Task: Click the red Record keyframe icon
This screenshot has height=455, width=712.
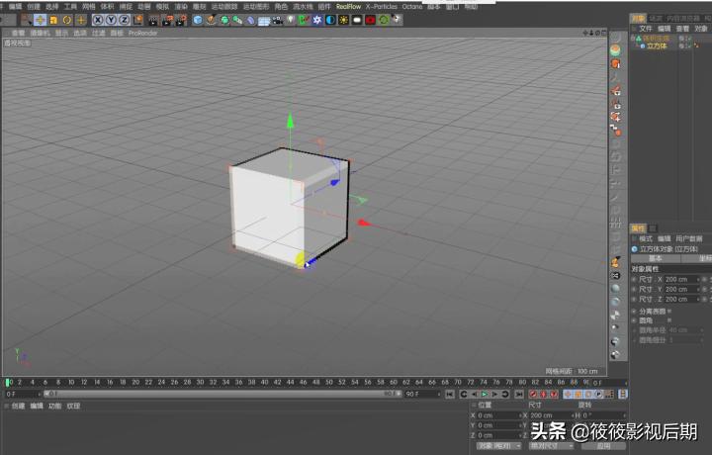Action: click(533, 394)
